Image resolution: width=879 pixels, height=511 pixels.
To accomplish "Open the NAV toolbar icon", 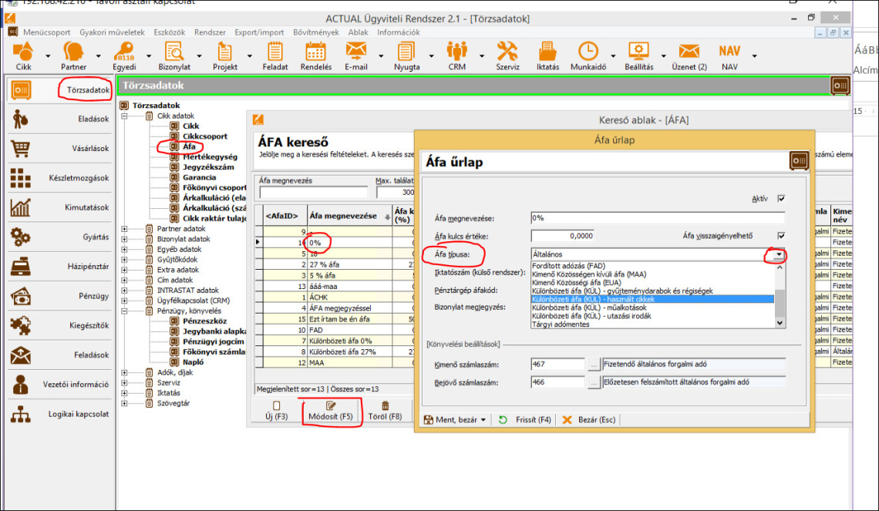I will [x=729, y=52].
